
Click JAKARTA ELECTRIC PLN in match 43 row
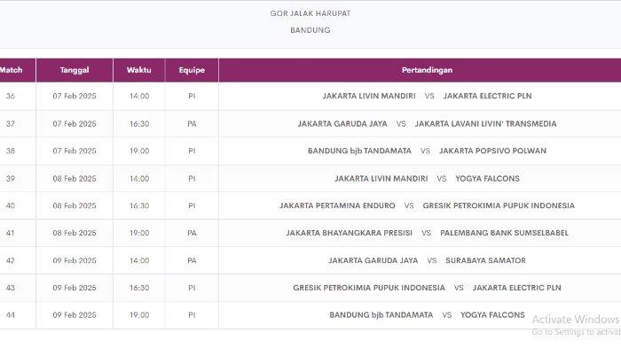point(517,288)
